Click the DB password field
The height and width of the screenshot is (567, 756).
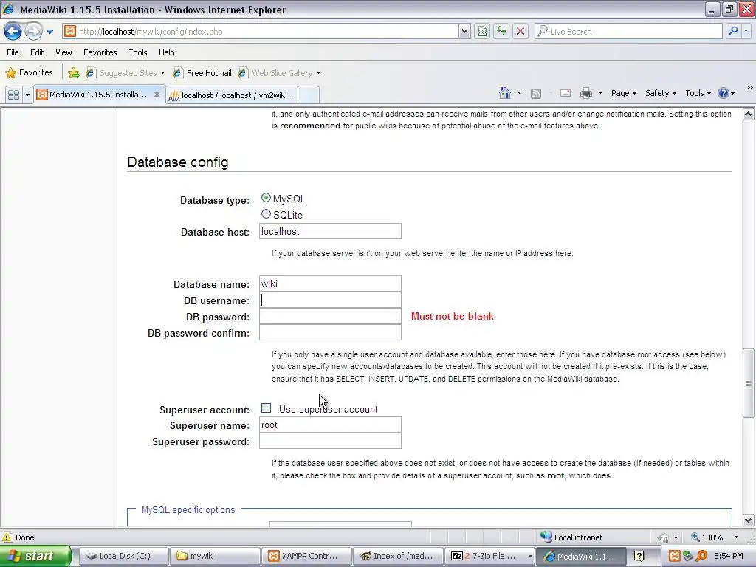[x=330, y=316]
